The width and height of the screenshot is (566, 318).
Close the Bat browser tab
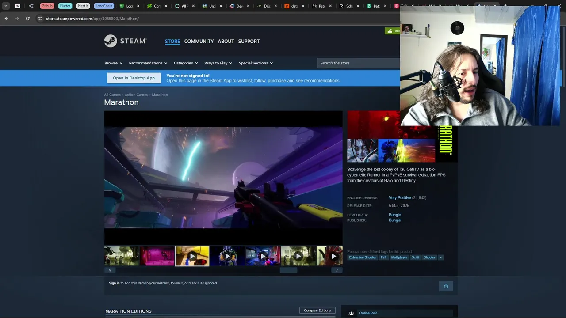tap(385, 6)
